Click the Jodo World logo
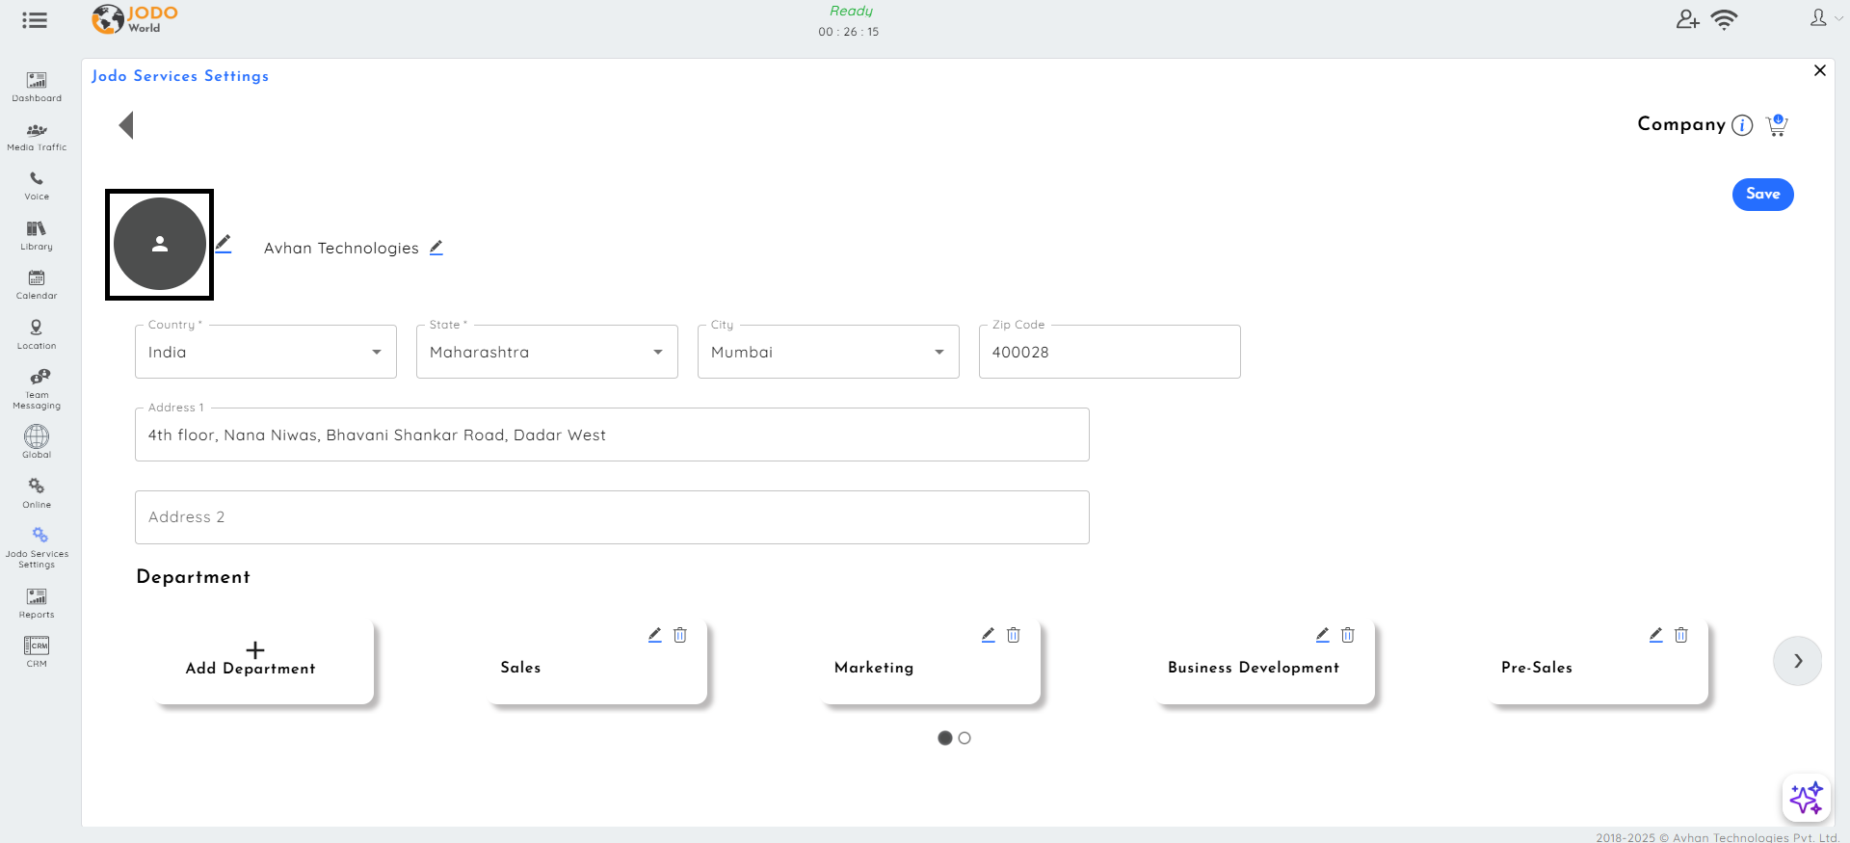Image resolution: width=1850 pixels, height=843 pixels. click(135, 18)
